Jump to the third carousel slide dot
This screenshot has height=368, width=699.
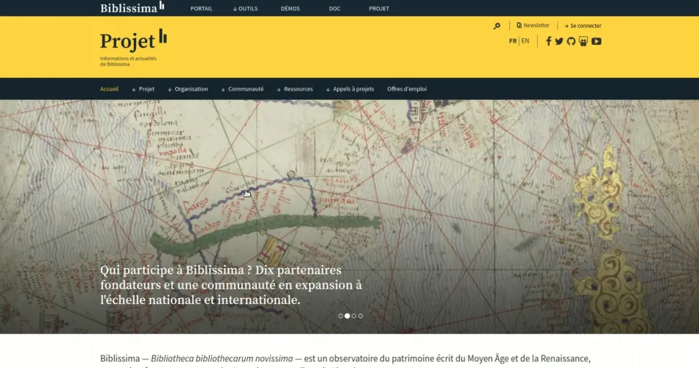tap(354, 316)
